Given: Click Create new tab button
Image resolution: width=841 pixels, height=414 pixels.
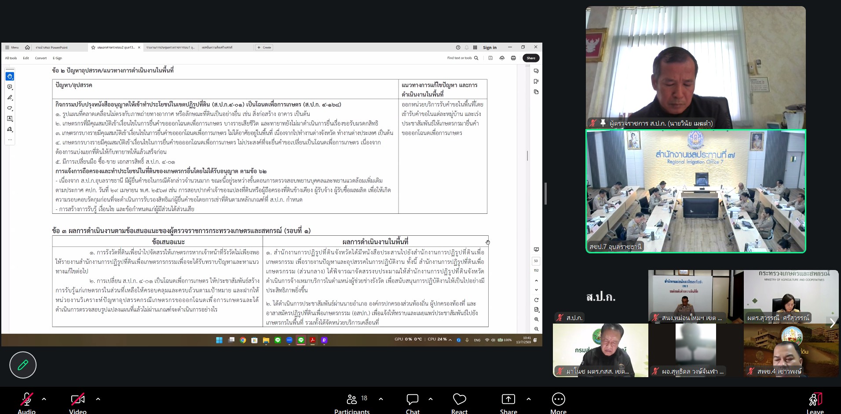Looking at the screenshot, I should [264, 47].
